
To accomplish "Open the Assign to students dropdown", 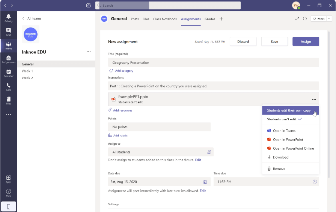I will (x=161, y=152).
